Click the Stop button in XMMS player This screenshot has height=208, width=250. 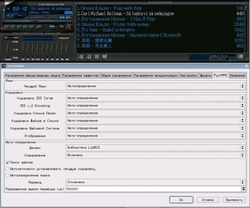26,26
